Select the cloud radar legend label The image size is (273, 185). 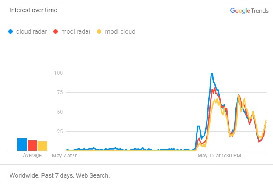click(x=31, y=31)
